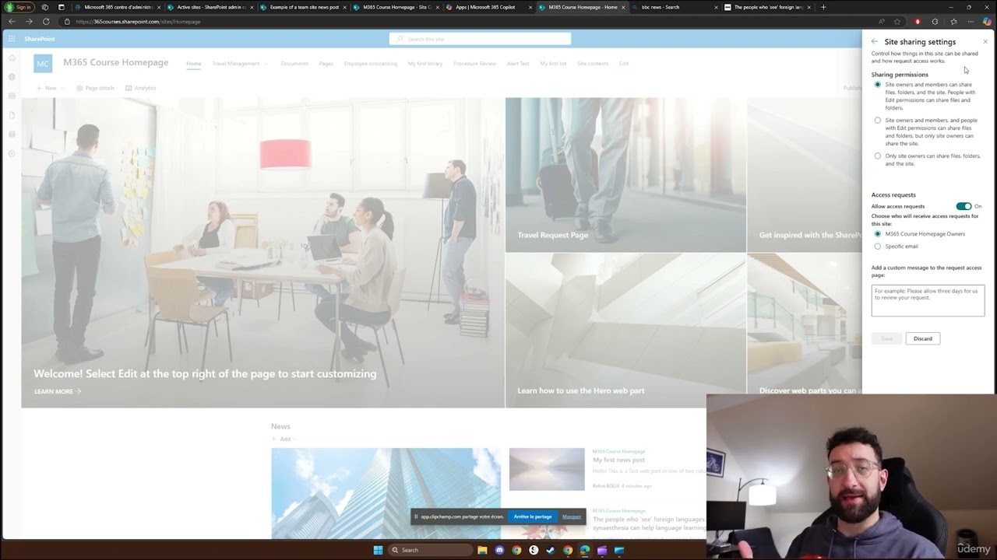Click 'Arrêter le partage' button

coord(533,516)
